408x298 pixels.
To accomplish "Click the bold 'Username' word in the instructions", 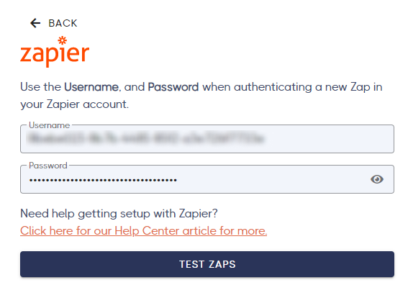I will point(91,87).
